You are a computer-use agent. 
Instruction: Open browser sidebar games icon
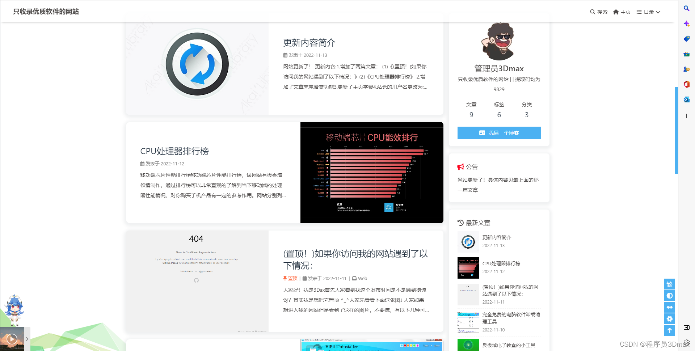click(x=686, y=69)
